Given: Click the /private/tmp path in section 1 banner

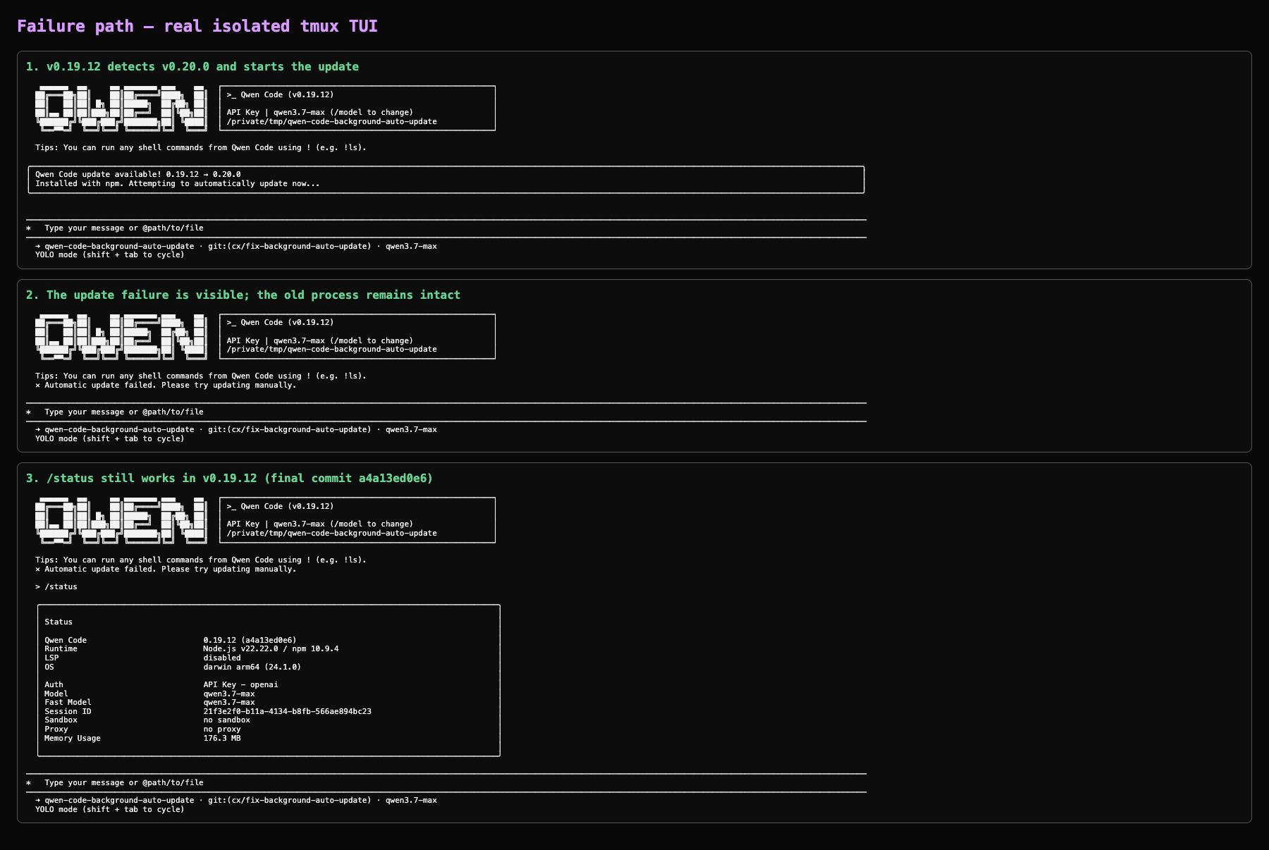Looking at the screenshot, I should tap(331, 121).
